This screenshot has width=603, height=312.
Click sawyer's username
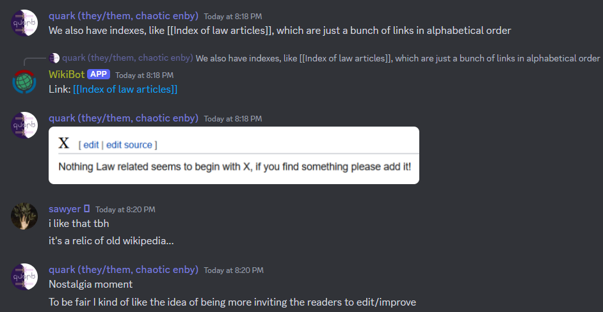click(65, 208)
